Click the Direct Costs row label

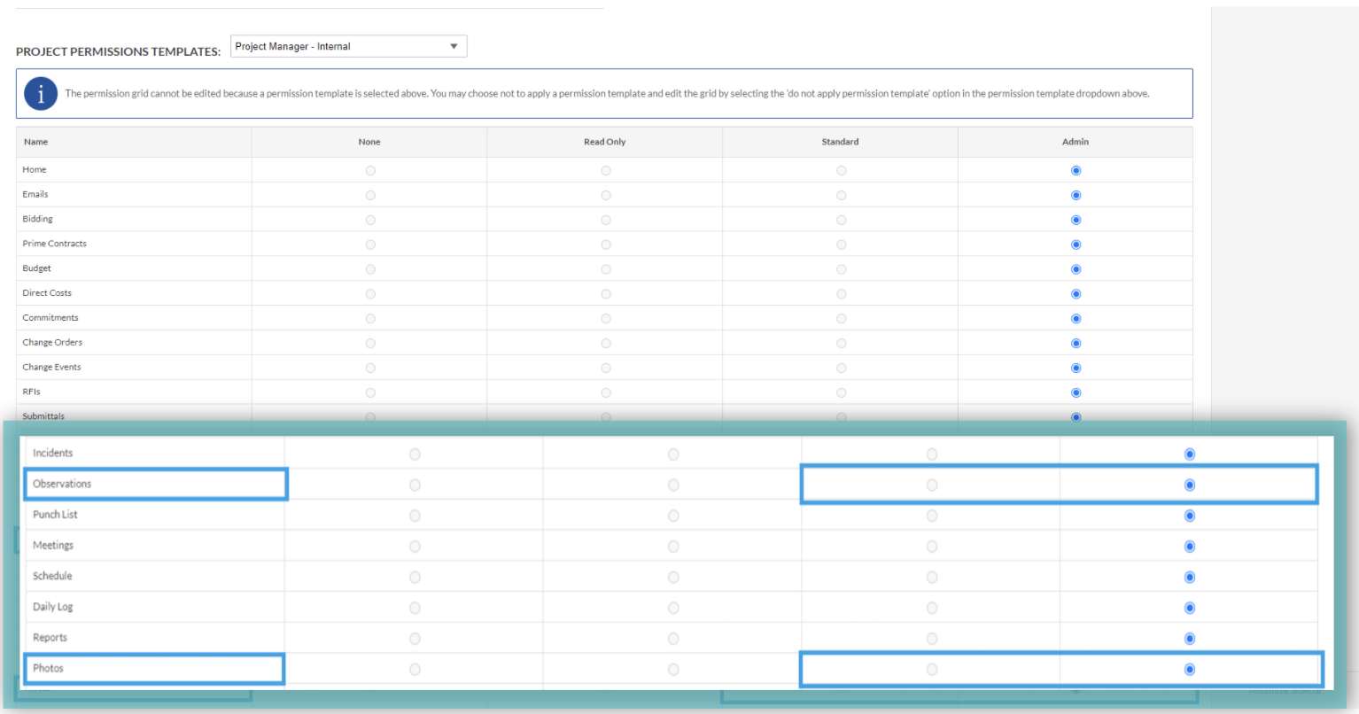point(47,292)
